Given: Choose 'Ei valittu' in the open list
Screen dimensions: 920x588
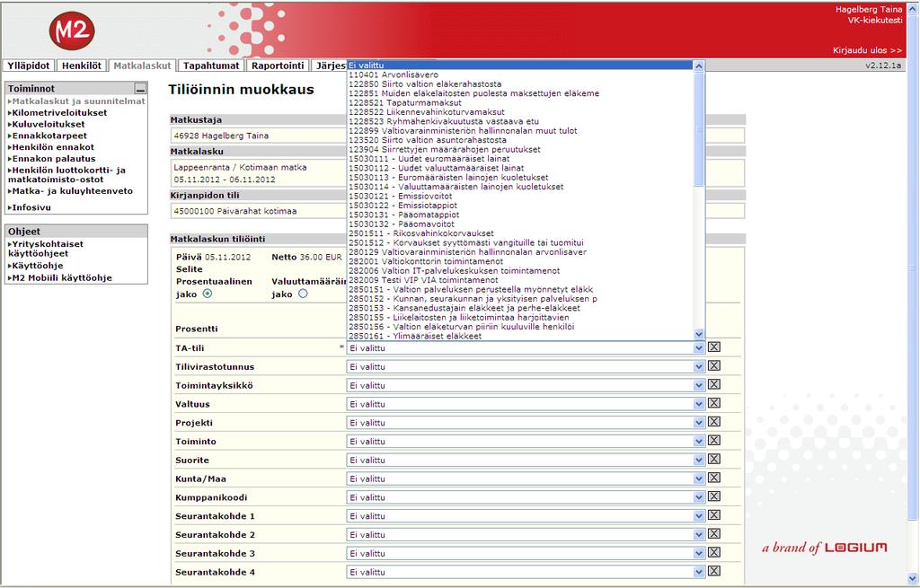Looking at the screenshot, I should pyautogui.click(x=520, y=65).
